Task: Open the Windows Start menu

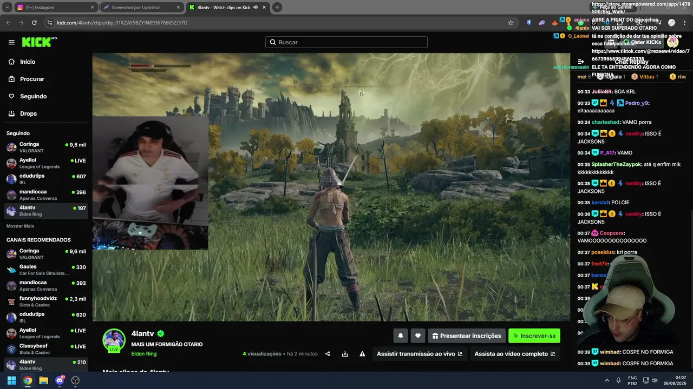Action: tap(11, 380)
